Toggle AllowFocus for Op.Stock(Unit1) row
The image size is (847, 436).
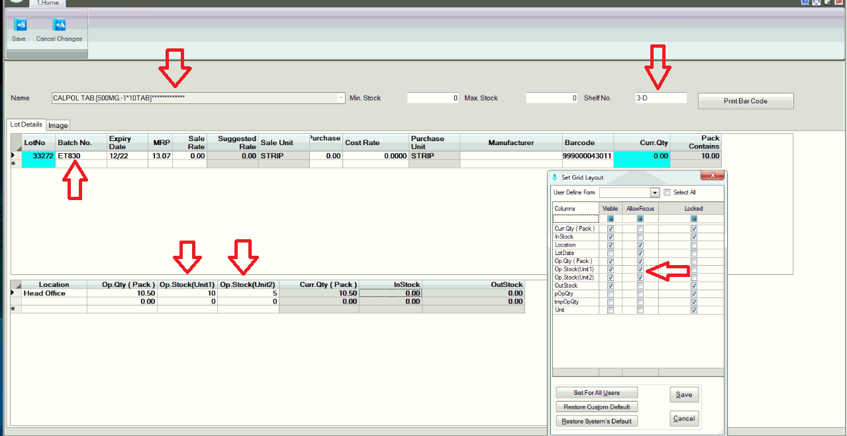(640, 270)
